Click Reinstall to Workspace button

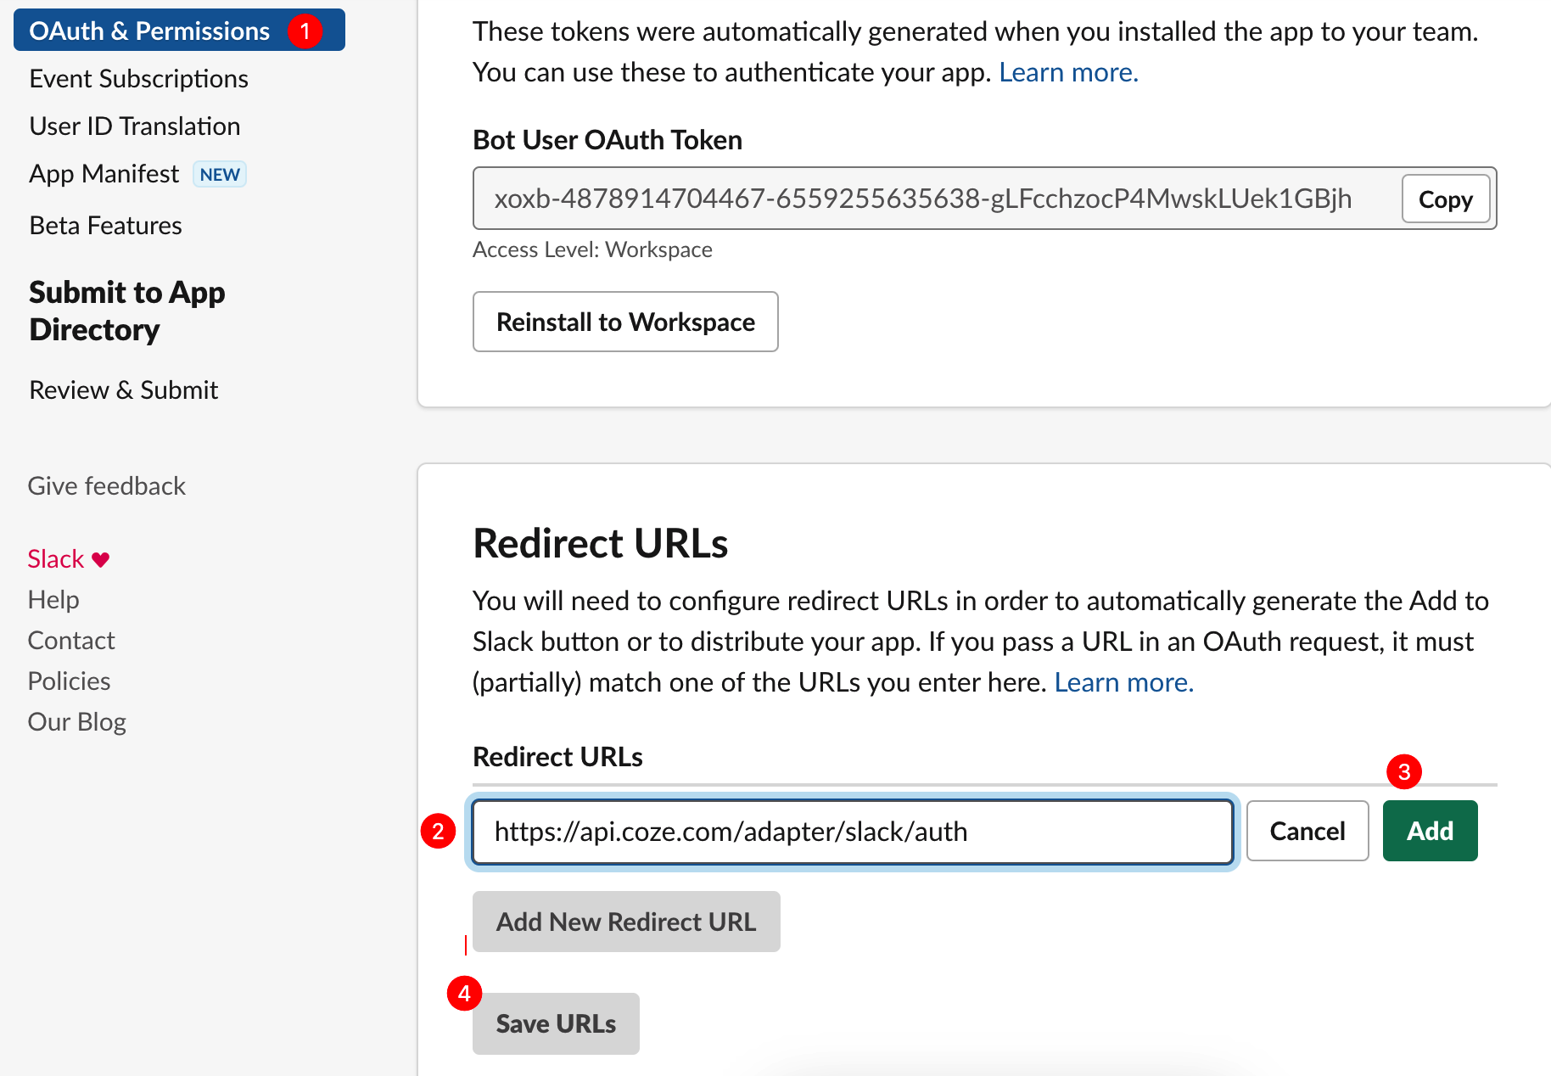625,322
